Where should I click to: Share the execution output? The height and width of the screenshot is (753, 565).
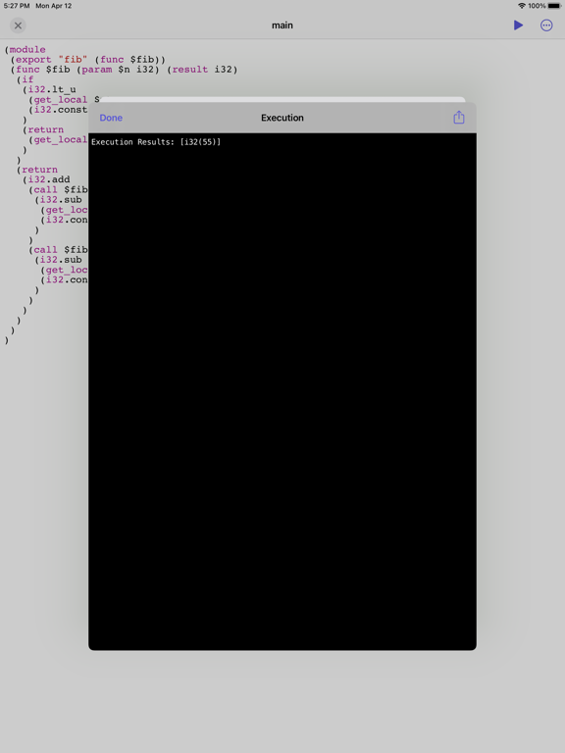459,118
